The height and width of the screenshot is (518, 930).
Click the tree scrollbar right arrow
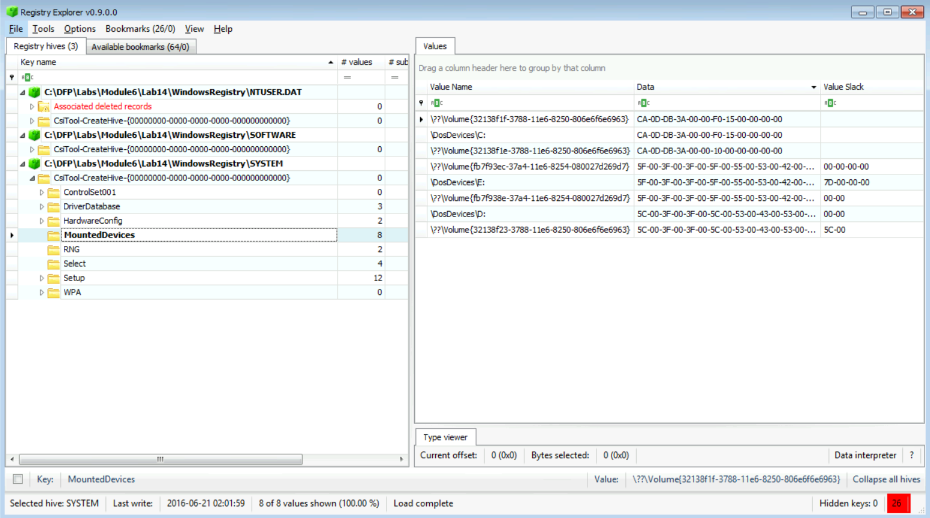pyautogui.click(x=401, y=460)
